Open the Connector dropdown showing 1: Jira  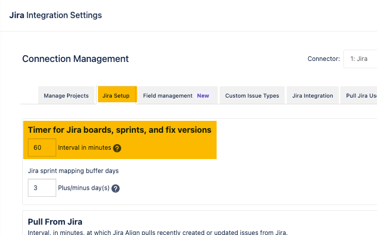click(x=360, y=59)
